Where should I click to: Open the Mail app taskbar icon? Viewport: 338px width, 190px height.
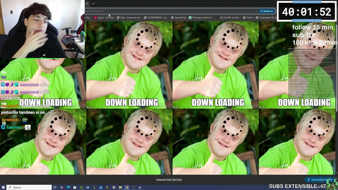pyautogui.click(x=101, y=187)
